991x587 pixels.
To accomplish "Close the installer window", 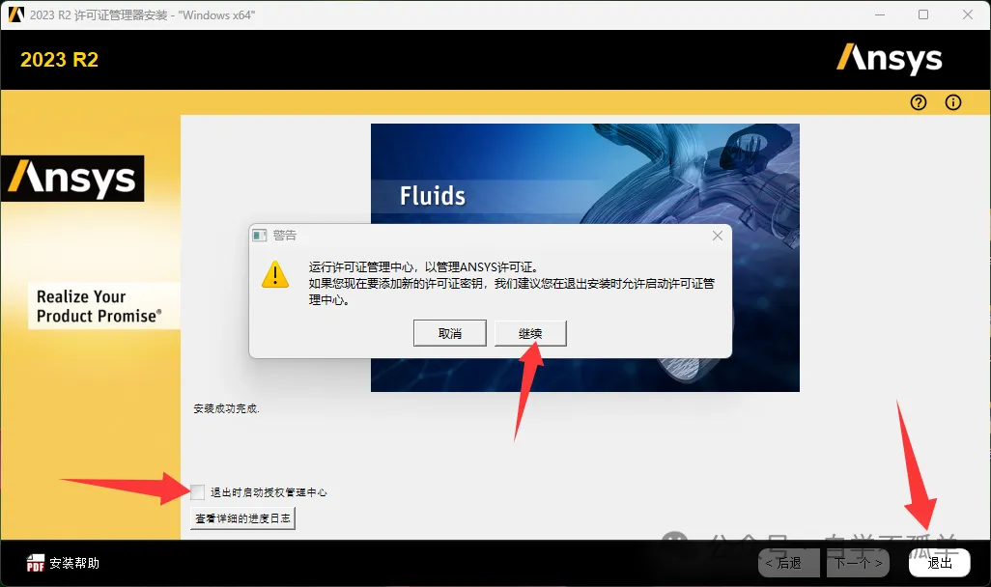I will click(x=968, y=14).
